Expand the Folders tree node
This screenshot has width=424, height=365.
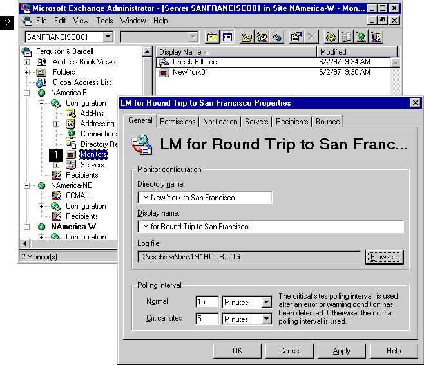click(x=26, y=72)
